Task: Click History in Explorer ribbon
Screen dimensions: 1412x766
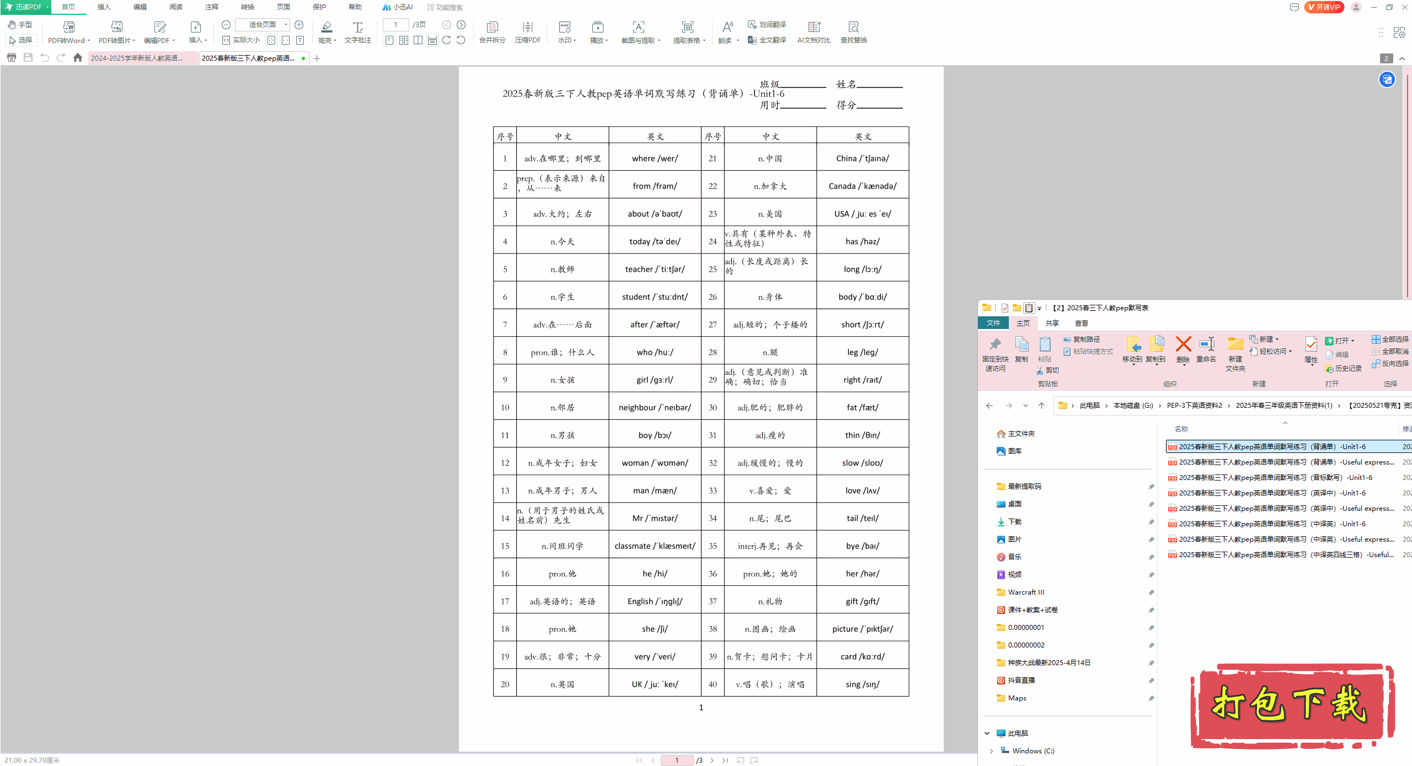Action: pos(1343,369)
